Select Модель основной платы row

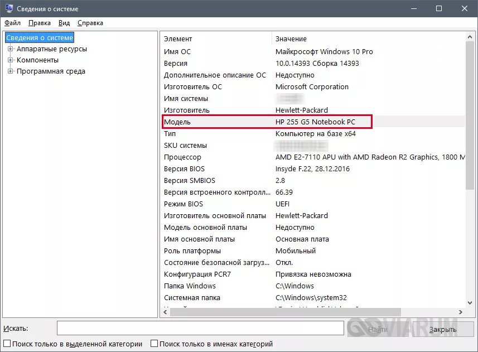313,228
